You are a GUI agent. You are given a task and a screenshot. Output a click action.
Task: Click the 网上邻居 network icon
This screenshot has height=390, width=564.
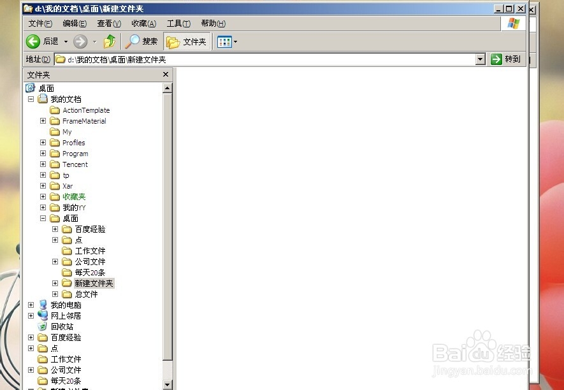click(43, 315)
